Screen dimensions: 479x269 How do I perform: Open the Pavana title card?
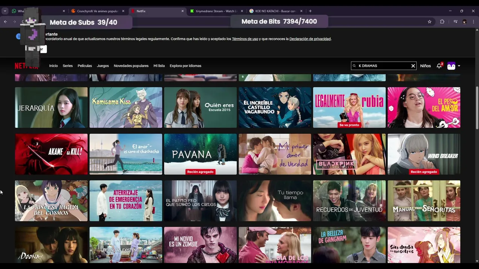pyautogui.click(x=200, y=154)
